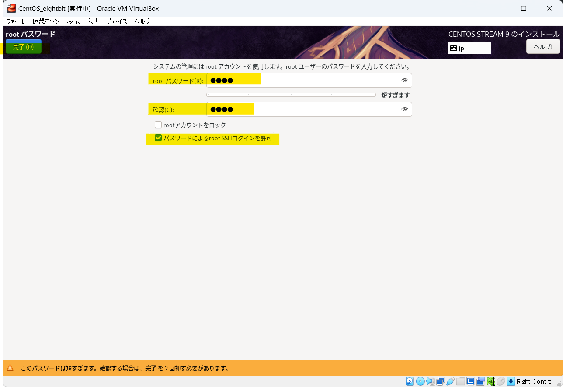Click the optical disc status icon

click(x=421, y=381)
